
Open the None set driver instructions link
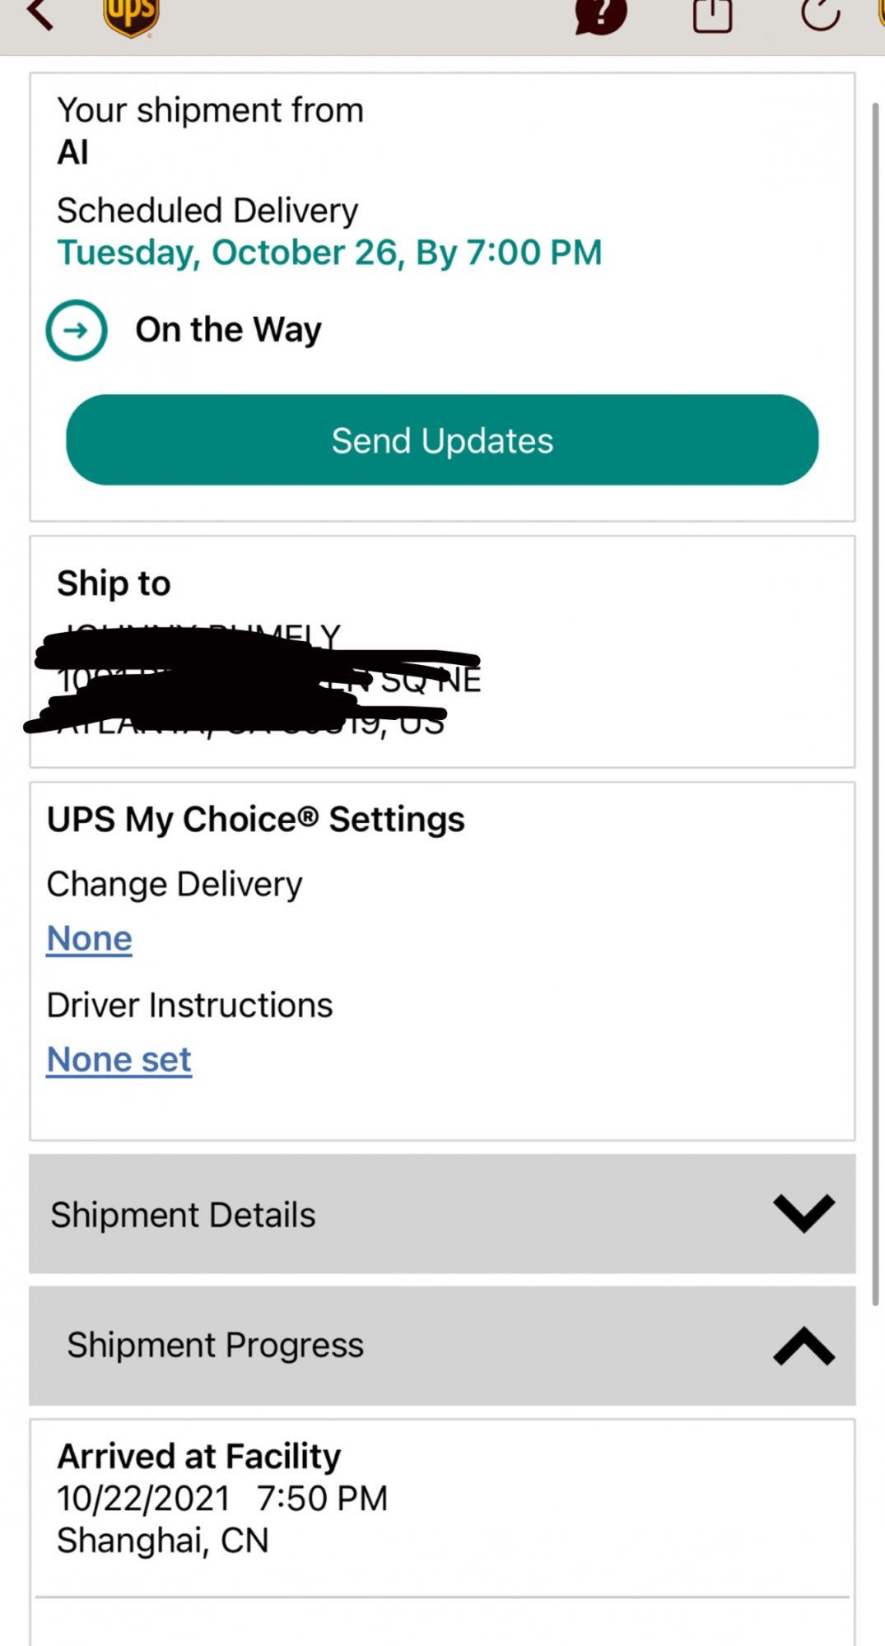pos(119,1059)
